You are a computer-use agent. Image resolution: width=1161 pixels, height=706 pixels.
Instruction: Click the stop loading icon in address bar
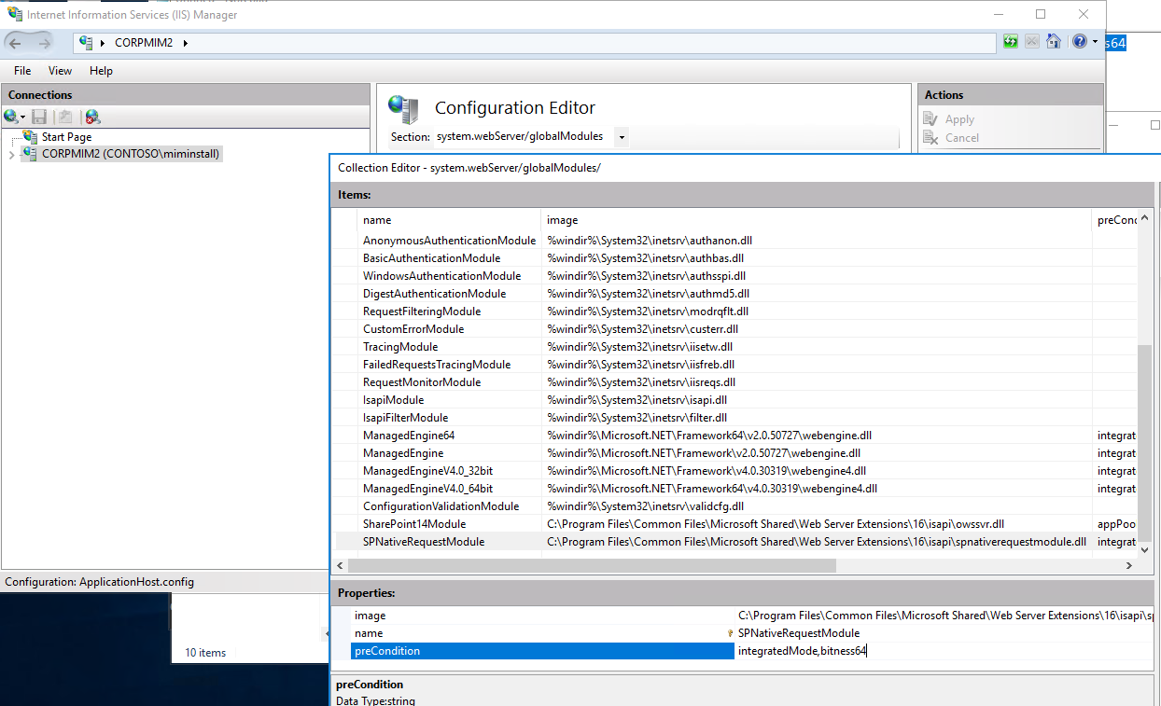tap(1032, 42)
